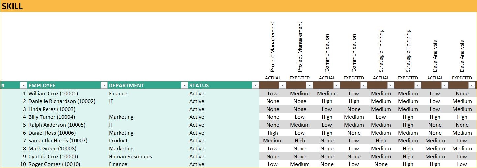Image resolution: width=477 pixels, height=168 pixels.
Task: Click Samantha Harris's Project Management actual Medium
Action: (273, 140)
